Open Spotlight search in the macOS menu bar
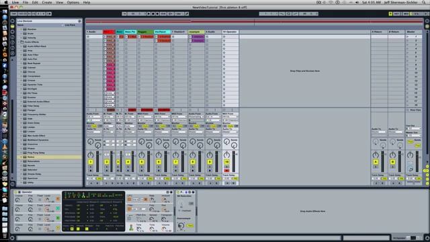The image size is (430, 242). coord(424,2)
